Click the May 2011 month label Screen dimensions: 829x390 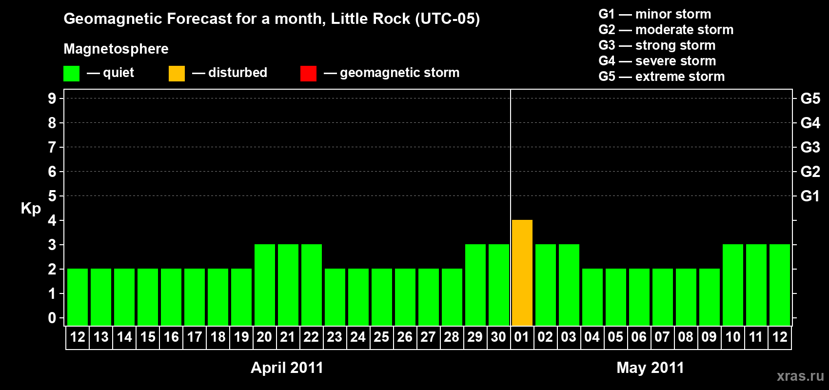(x=650, y=368)
